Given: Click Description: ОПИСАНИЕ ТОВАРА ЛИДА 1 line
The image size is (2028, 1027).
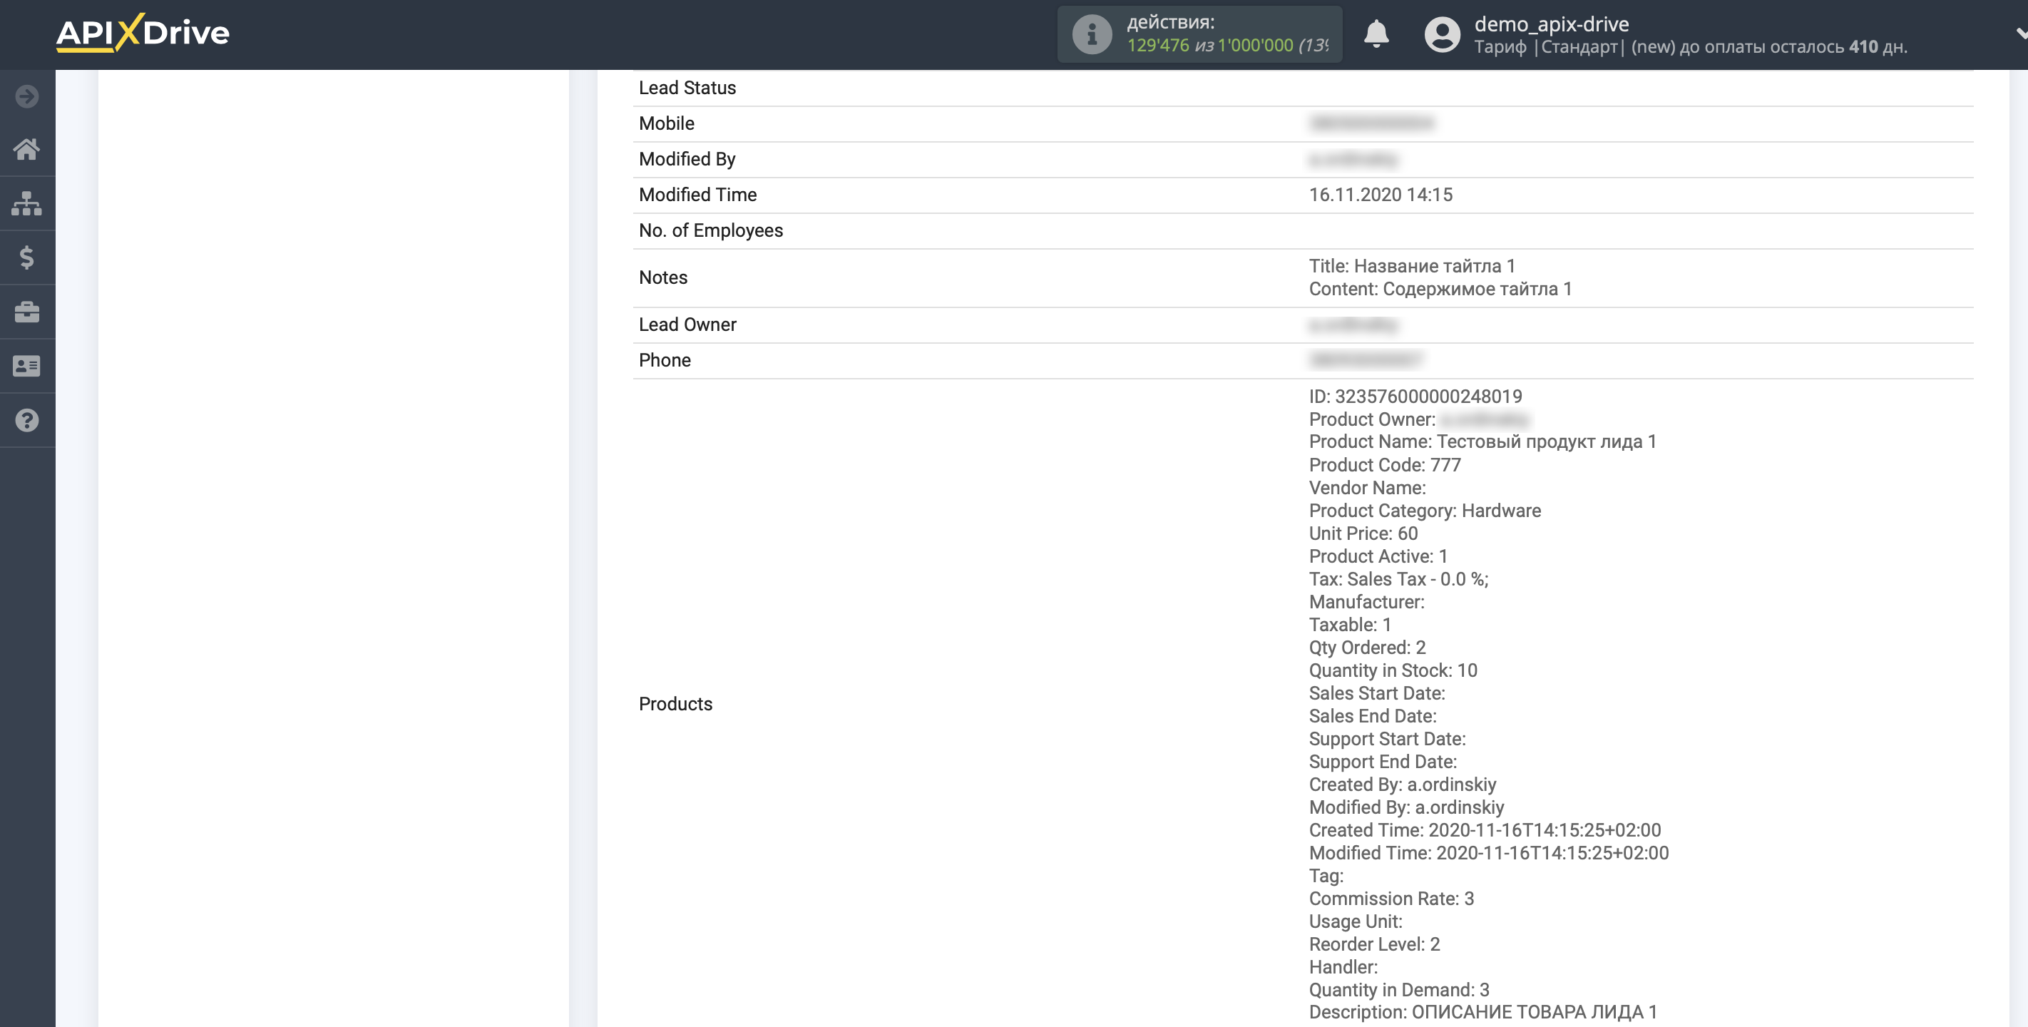Looking at the screenshot, I should (1482, 1012).
